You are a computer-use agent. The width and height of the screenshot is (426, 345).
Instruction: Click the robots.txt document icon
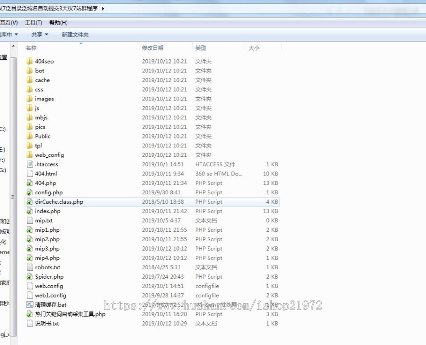[x=30, y=267]
